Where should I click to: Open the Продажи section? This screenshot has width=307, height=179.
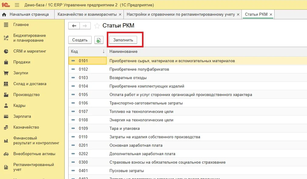22,62
